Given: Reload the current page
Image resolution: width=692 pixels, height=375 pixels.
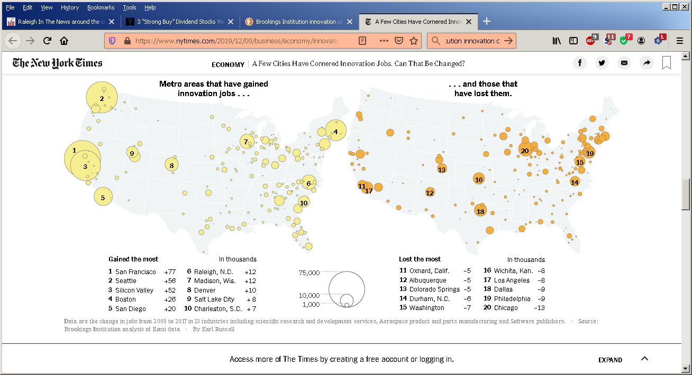Looking at the screenshot, I should [47, 41].
